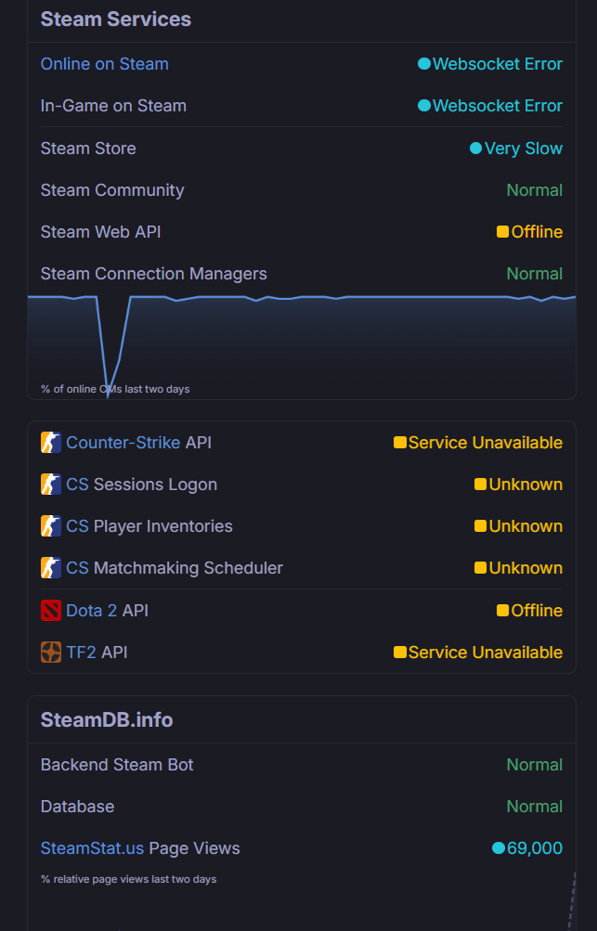Click the Counter-Strike API game icon
Screen dimensions: 597x931
pyautogui.click(x=51, y=443)
